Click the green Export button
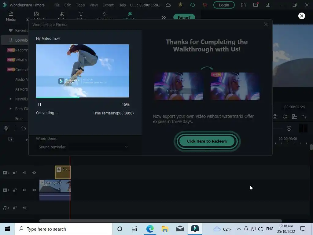This screenshot has width=313, height=235. (184, 17)
